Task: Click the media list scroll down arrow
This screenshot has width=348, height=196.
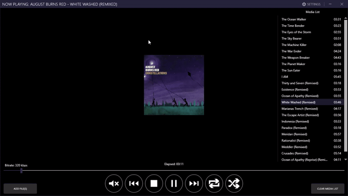Action: (x=345, y=159)
